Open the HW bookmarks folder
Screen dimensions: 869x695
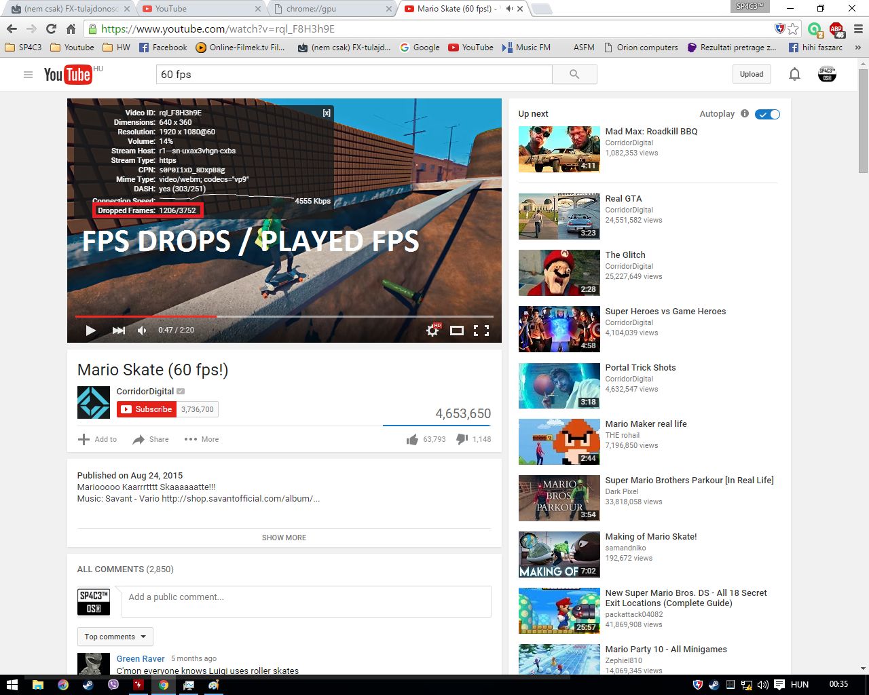117,48
